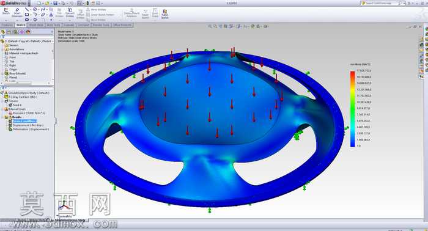428x231 pixels.
Task: Select the Arc sketch tool
Action: coord(35,15)
